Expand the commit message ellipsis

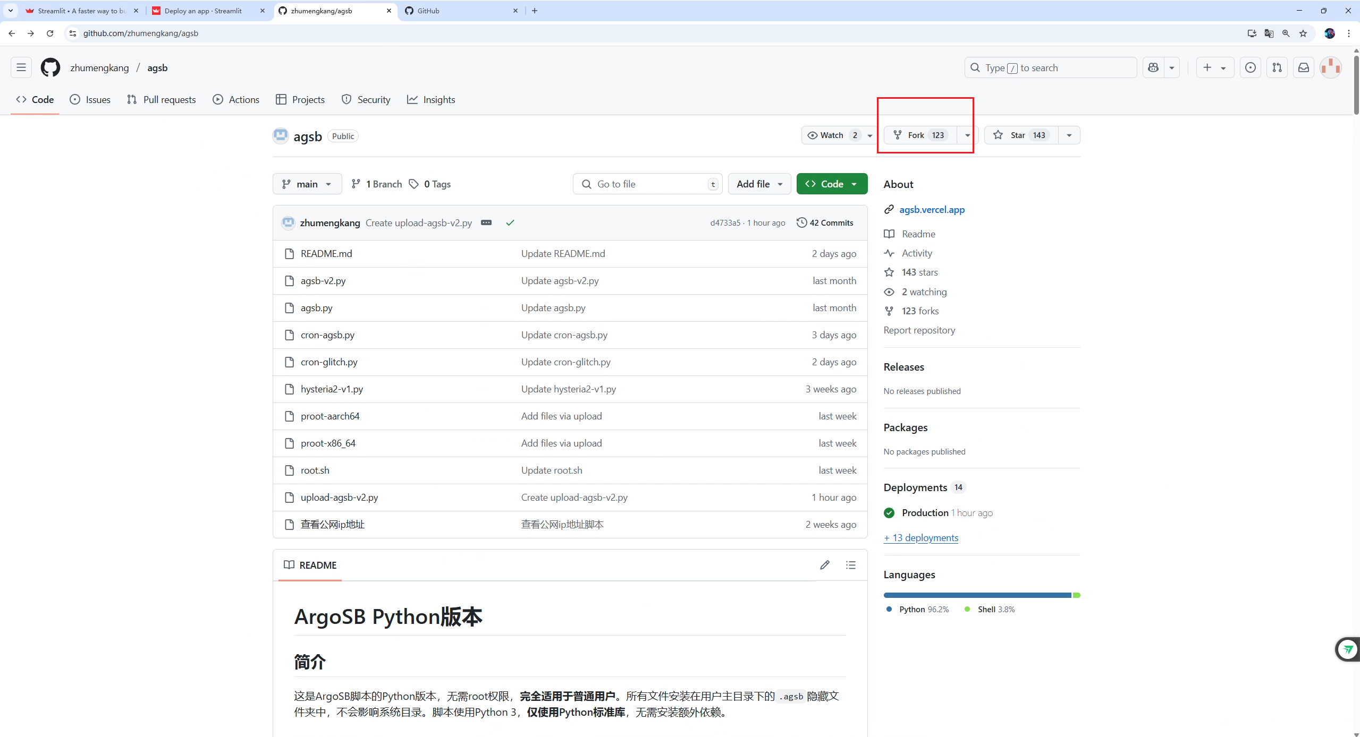tap(486, 222)
